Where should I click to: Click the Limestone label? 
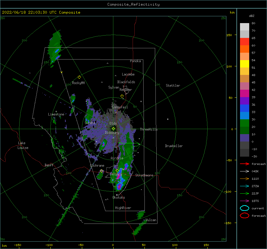(56, 114)
